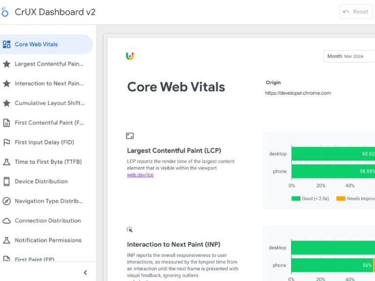
Task: Click the flag icon beside First Input Delay
Action: click(x=7, y=142)
